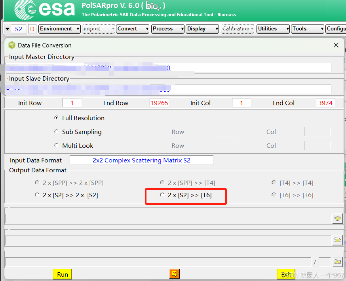Open the Tools dropdown menu
The width and height of the screenshot is (346, 281).
(308, 29)
